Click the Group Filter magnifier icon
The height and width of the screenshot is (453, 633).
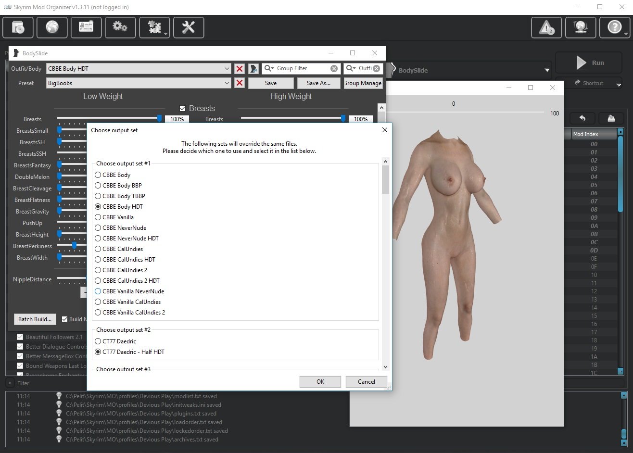269,69
